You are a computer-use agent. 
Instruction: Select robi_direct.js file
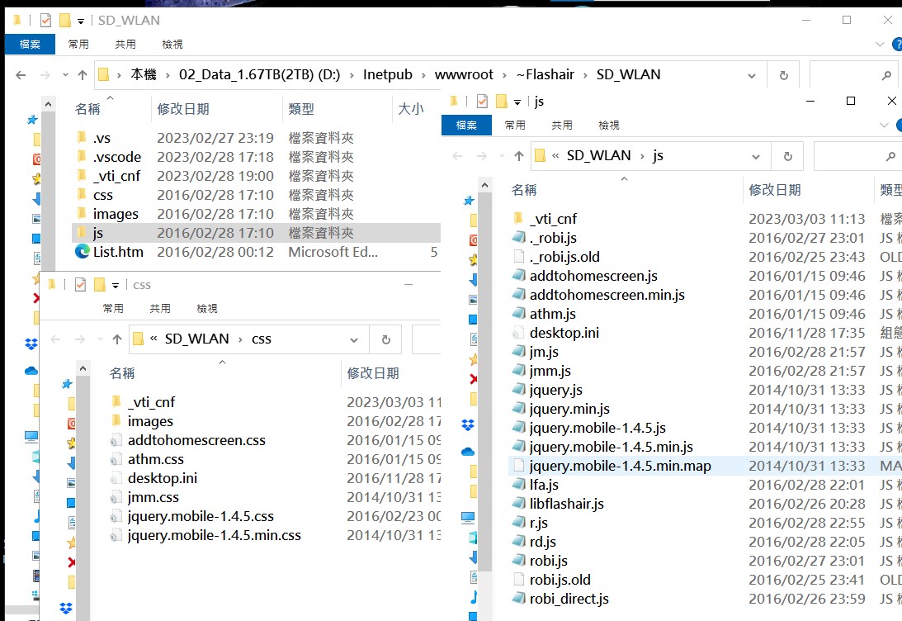click(569, 599)
